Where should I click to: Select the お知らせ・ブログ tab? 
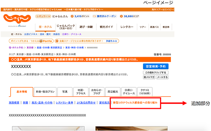pyautogui.click(x=97, y=92)
